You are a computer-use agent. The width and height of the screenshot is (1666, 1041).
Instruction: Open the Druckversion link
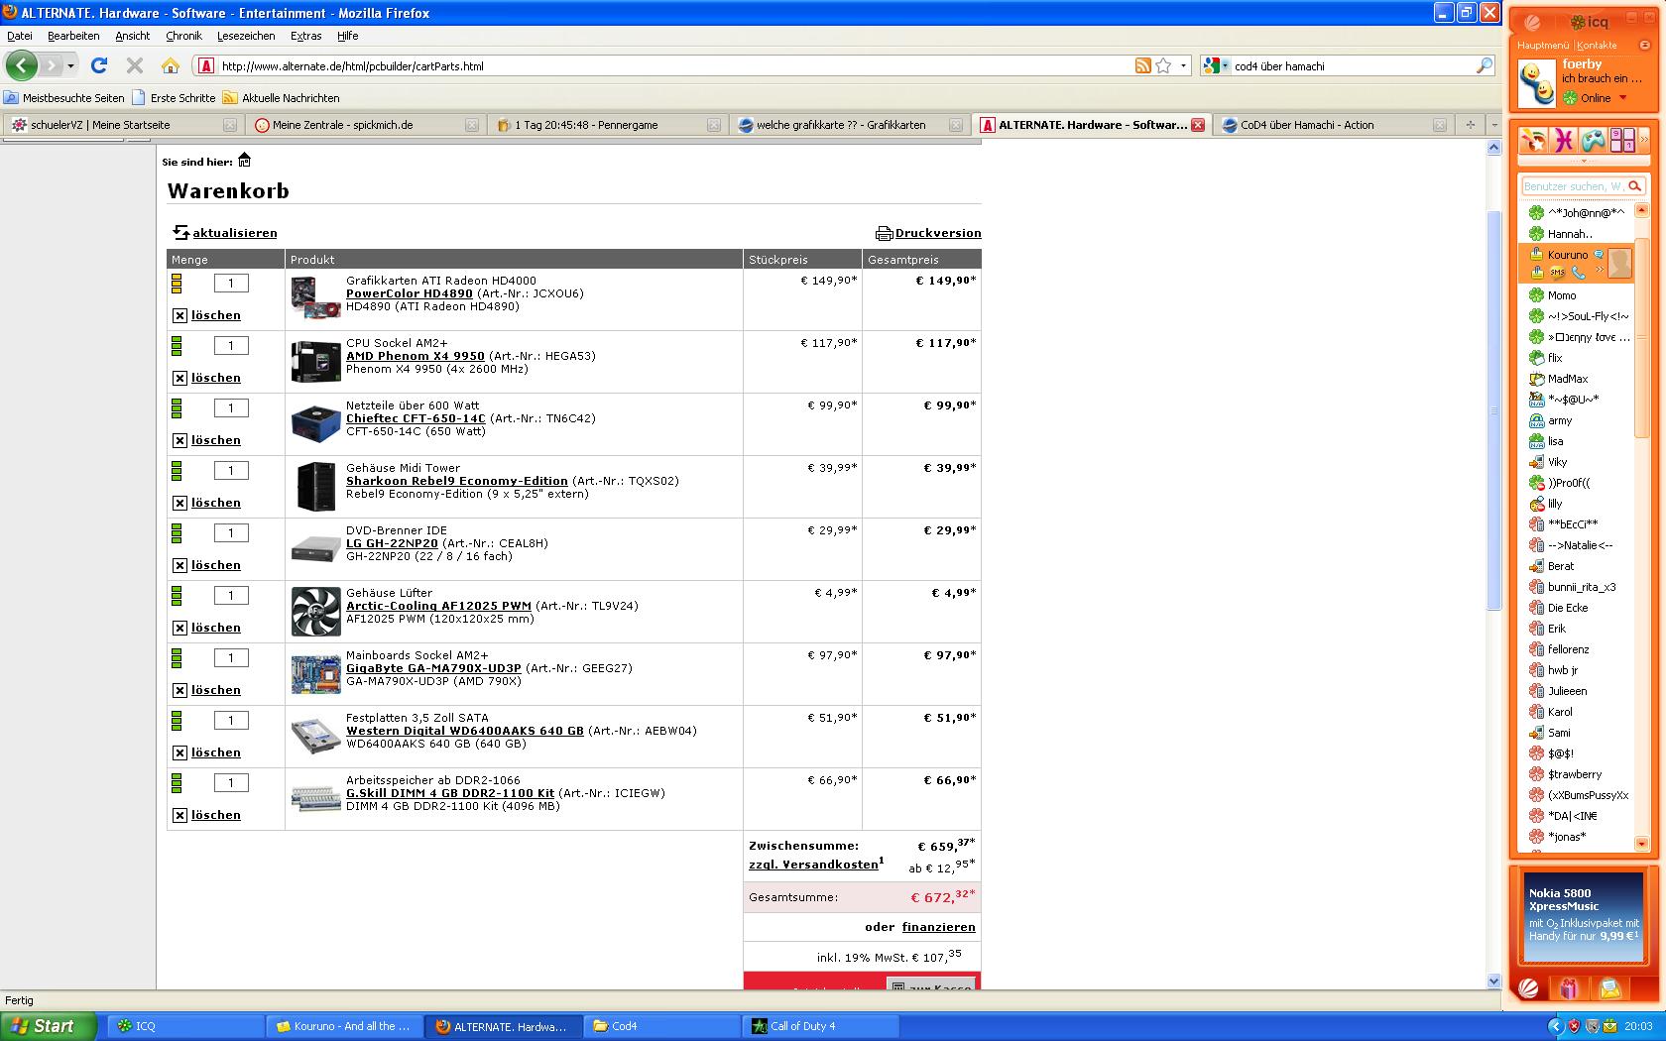(938, 233)
